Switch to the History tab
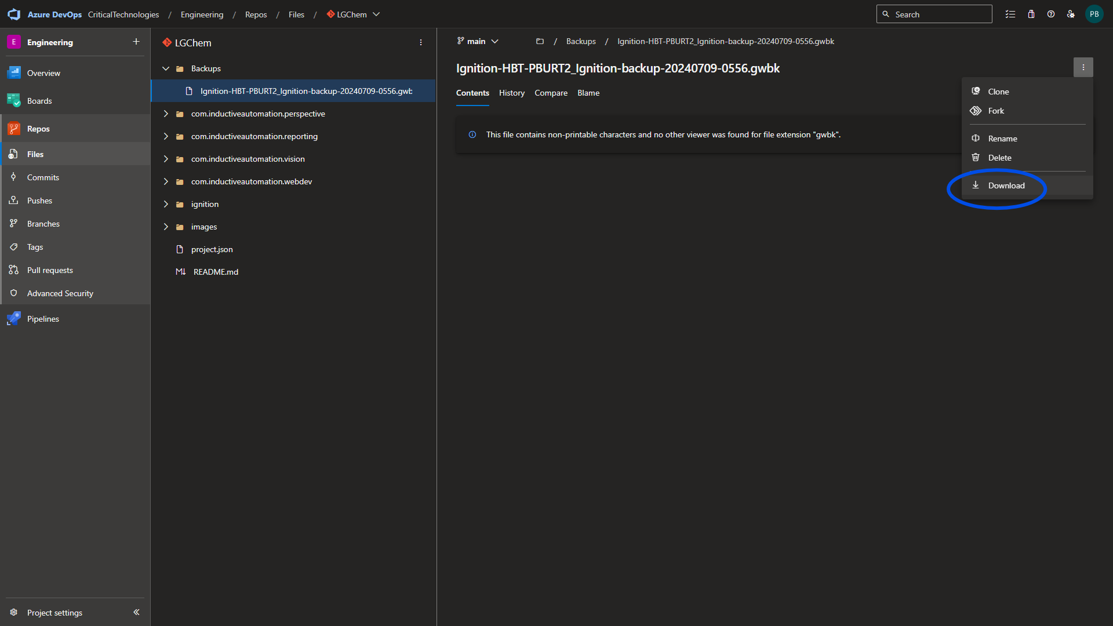 511,93
